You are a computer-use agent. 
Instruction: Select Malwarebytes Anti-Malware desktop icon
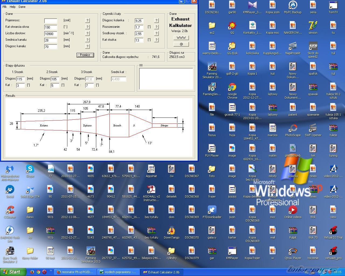(x=10, y=173)
